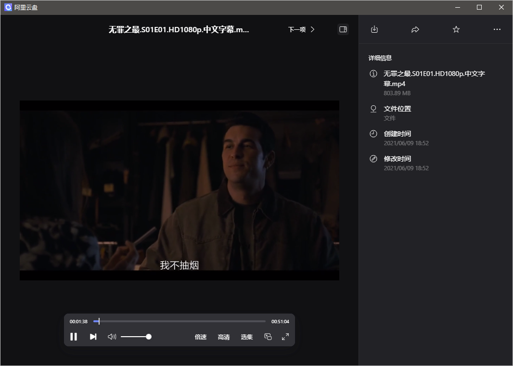This screenshot has height=366, width=513.
Task: Share the video file
Action: tap(415, 29)
